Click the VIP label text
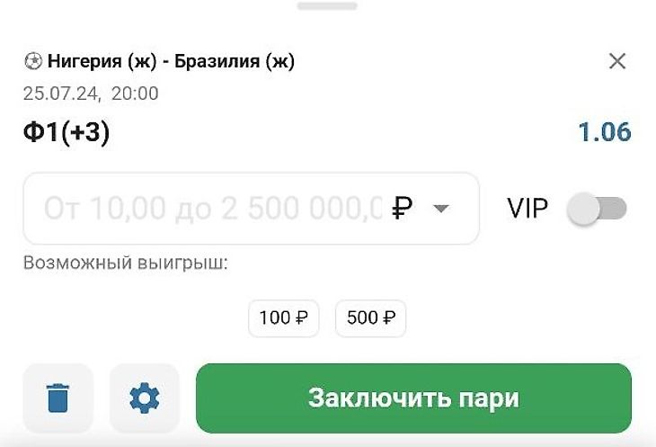656x447 pixels. click(x=527, y=209)
